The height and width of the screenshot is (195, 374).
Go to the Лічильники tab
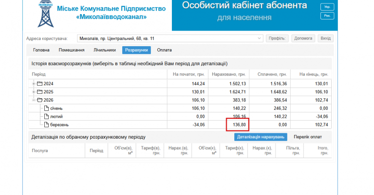(105, 50)
